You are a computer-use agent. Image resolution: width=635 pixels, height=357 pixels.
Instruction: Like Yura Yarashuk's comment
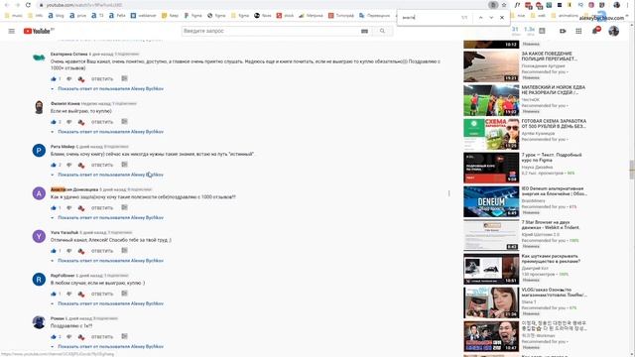pyautogui.click(x=53, y=251)
